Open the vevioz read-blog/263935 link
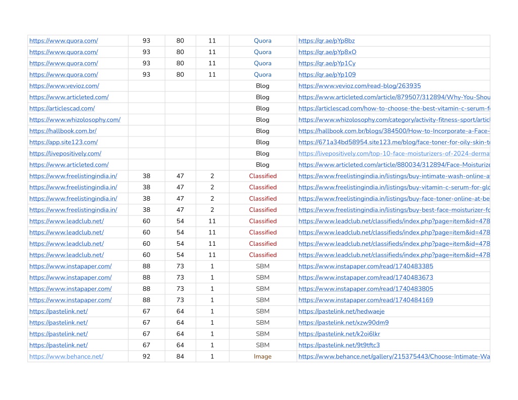Screen dimensions: 518x400 tap(360, 85)
